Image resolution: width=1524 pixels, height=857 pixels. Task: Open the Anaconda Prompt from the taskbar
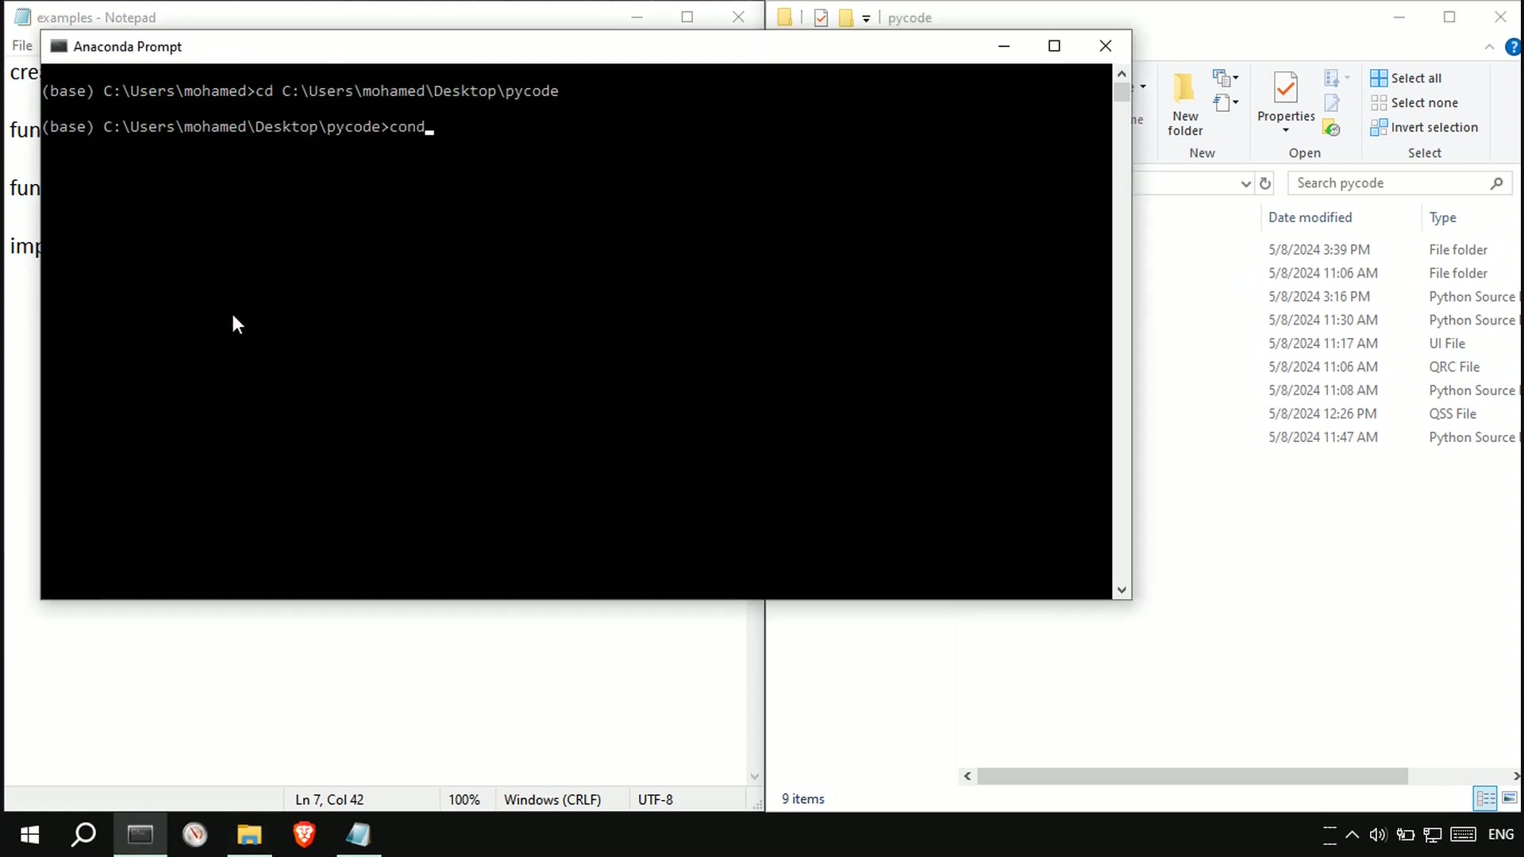[140, 835]
